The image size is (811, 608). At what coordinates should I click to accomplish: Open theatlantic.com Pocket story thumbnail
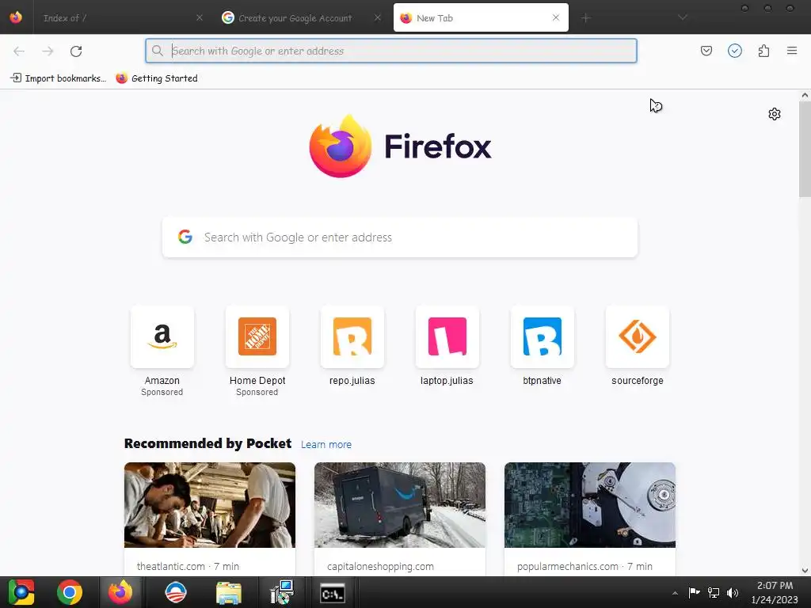pyautogui.click(x=209, y=505)
